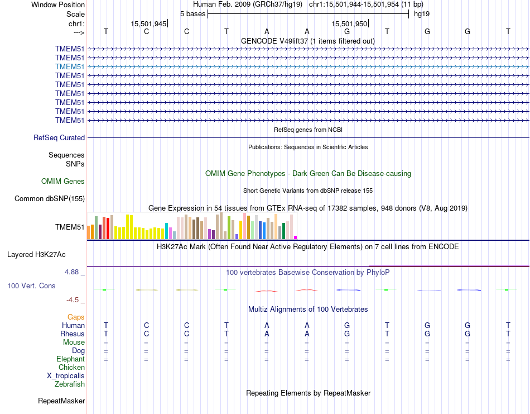Click Repeating Elements by RepeatMasker title
Viewport: 530px width, 414px height.
[x=308, y=393]
